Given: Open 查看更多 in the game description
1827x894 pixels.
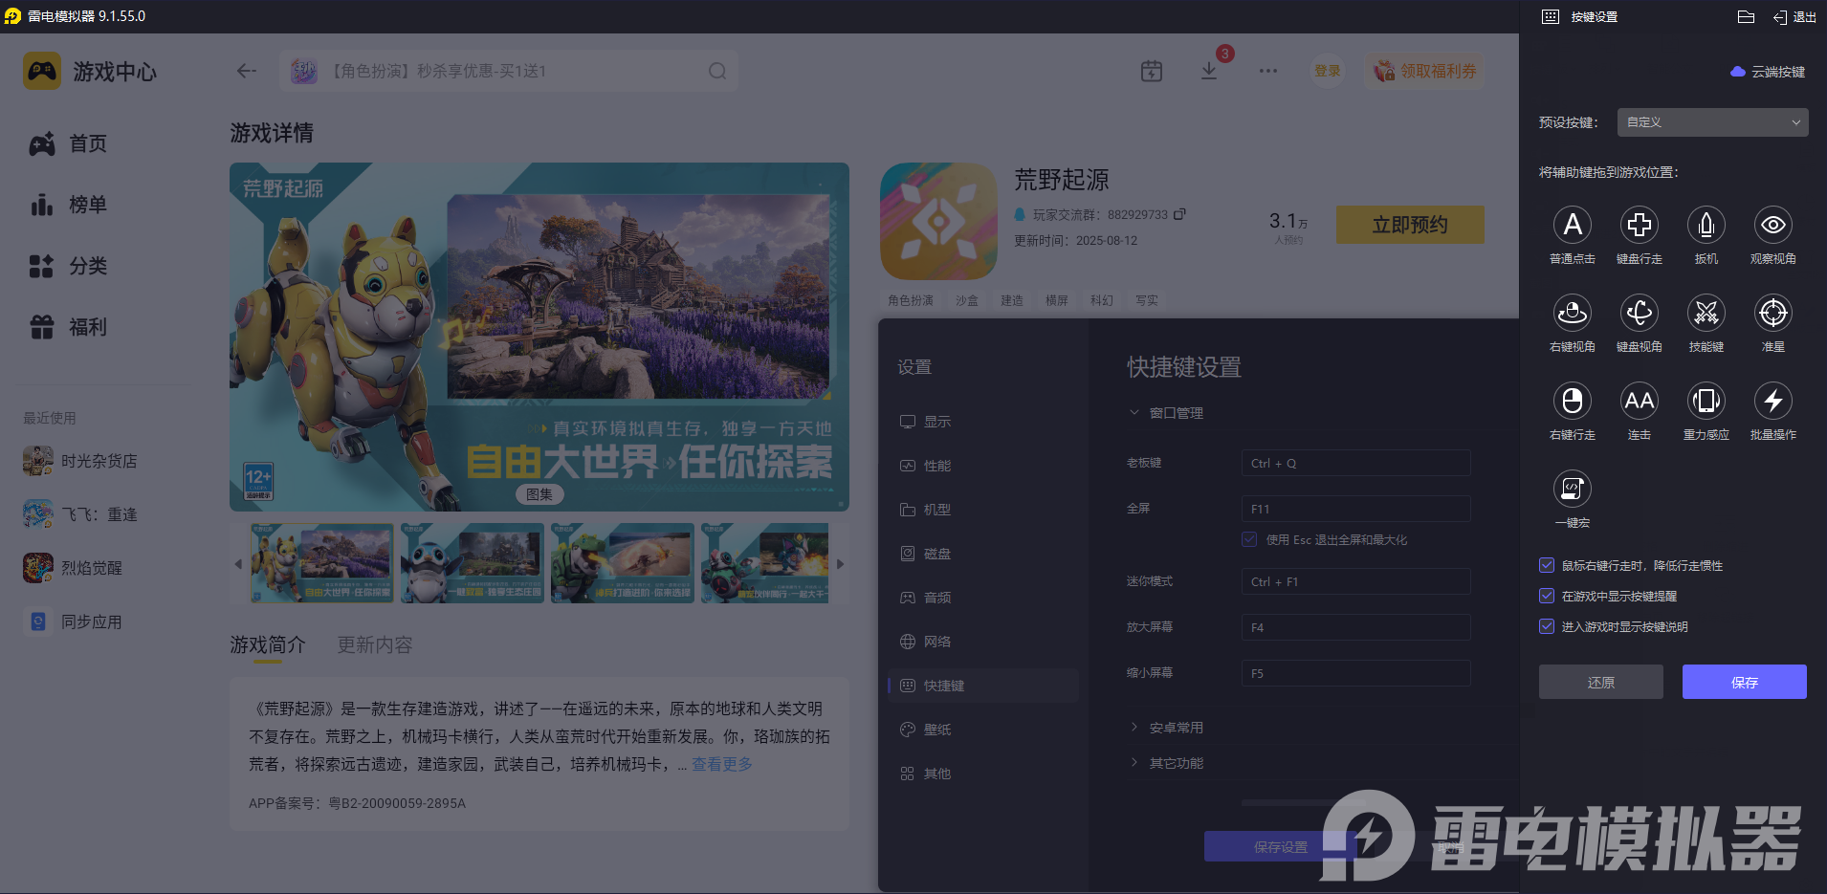Looking at the screenshot, I should click(720, 764).
